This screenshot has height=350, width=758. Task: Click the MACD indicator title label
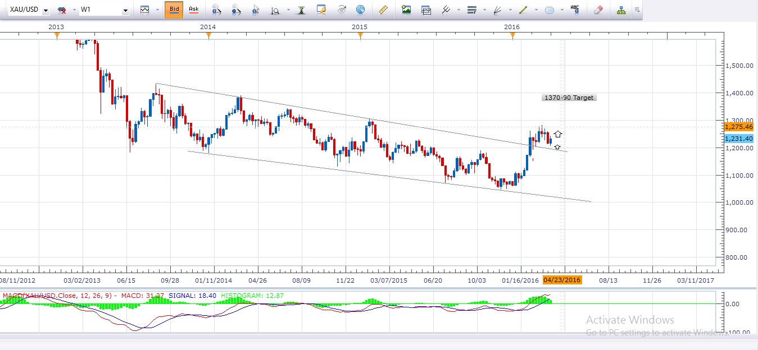coord(59,295)
